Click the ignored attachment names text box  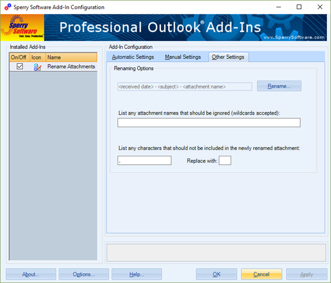pos(209,123)
